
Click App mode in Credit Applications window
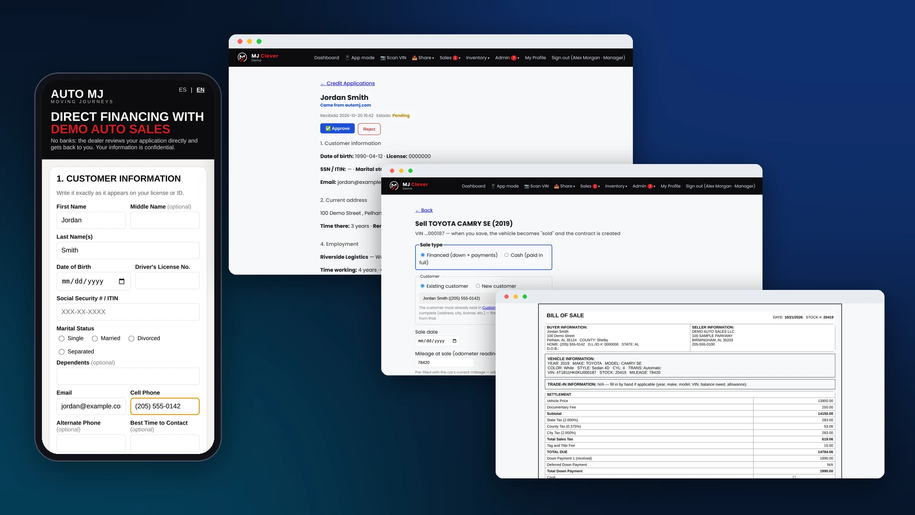point(360,58)
